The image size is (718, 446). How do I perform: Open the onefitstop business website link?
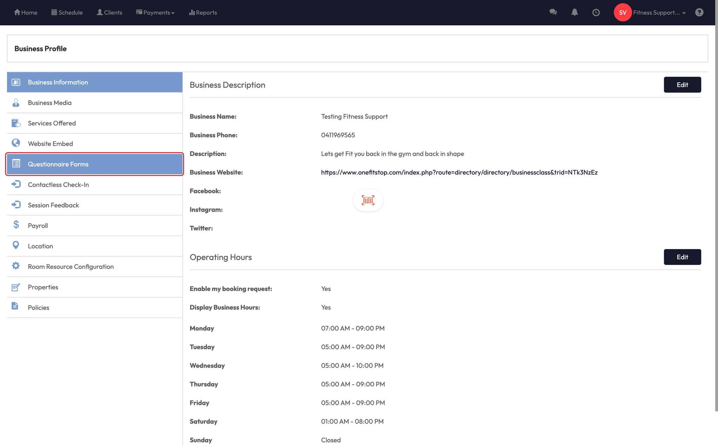[459, 172]
